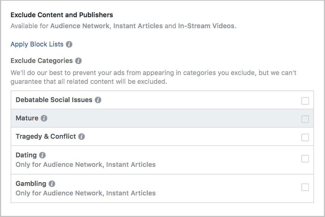Viewport: 325px width, 217px height.
Task: Click the Dating label text
Action: click(x=26, y=155)
